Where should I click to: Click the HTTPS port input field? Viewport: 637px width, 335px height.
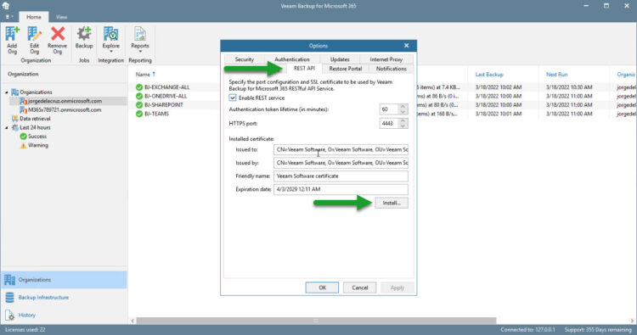click(389, 123)
